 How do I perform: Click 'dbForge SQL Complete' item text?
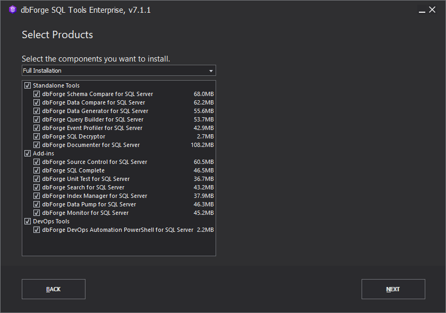[x=73, y=171]
